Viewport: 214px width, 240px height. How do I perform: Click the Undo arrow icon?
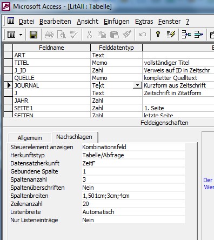143,34
